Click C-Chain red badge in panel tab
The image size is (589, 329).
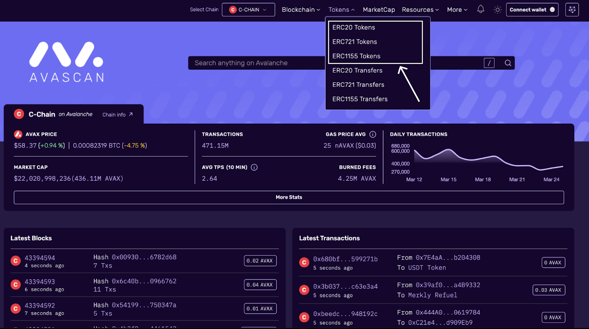click(19, 114)
